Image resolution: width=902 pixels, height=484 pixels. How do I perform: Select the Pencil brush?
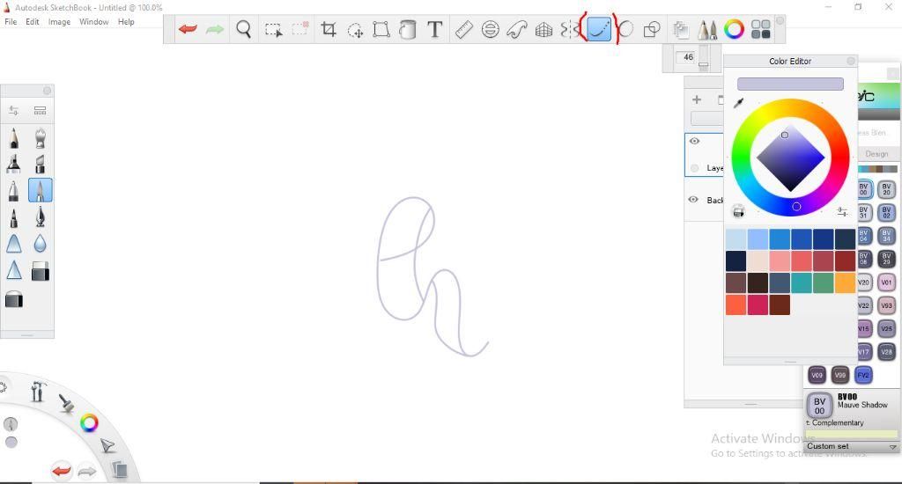click(x=14, y=138)
